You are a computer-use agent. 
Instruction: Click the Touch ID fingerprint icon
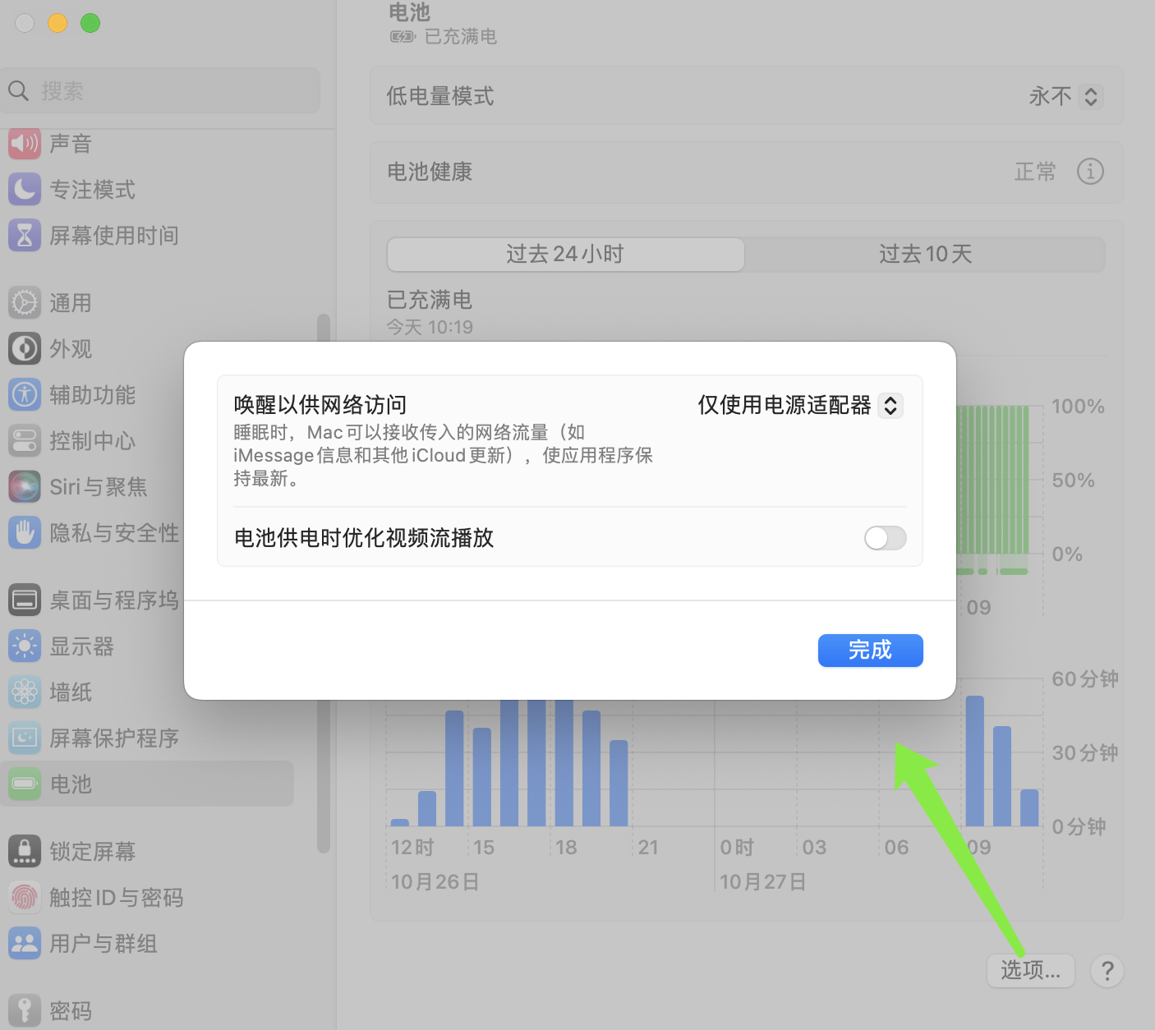click(x=25, y=898)
